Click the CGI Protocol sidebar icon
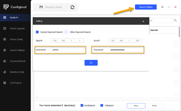This screenshot has width=181, height=111. 5,83
